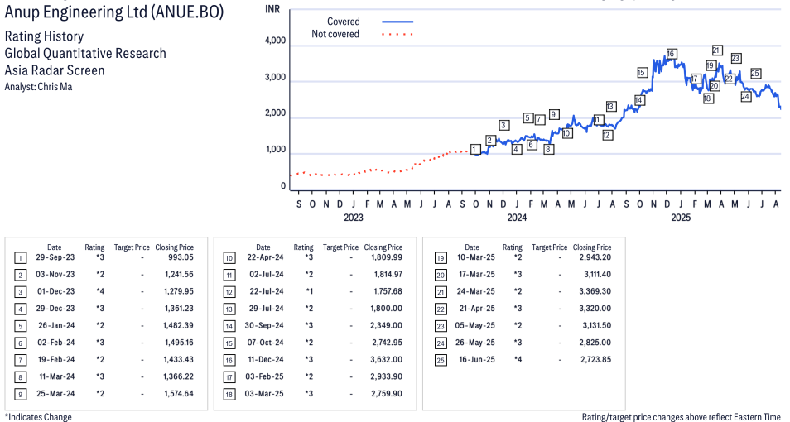
Task: Click chart marker 9 on the price chart
Action: coord(553,114)
